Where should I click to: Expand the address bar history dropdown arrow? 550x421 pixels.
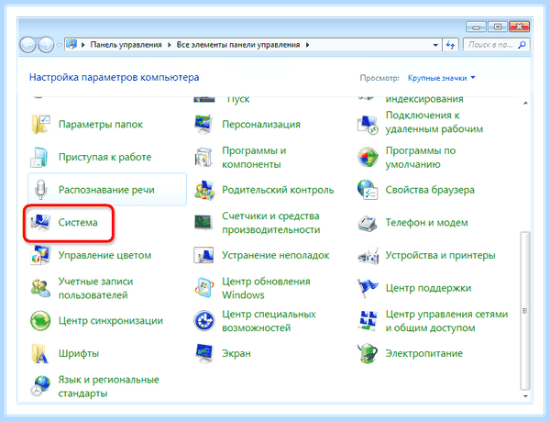[x=435, y=45]
